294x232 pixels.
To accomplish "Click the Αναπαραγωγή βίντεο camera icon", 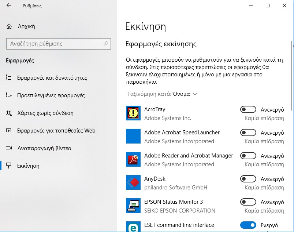I will pyautogui.click(x=9, y=148).
